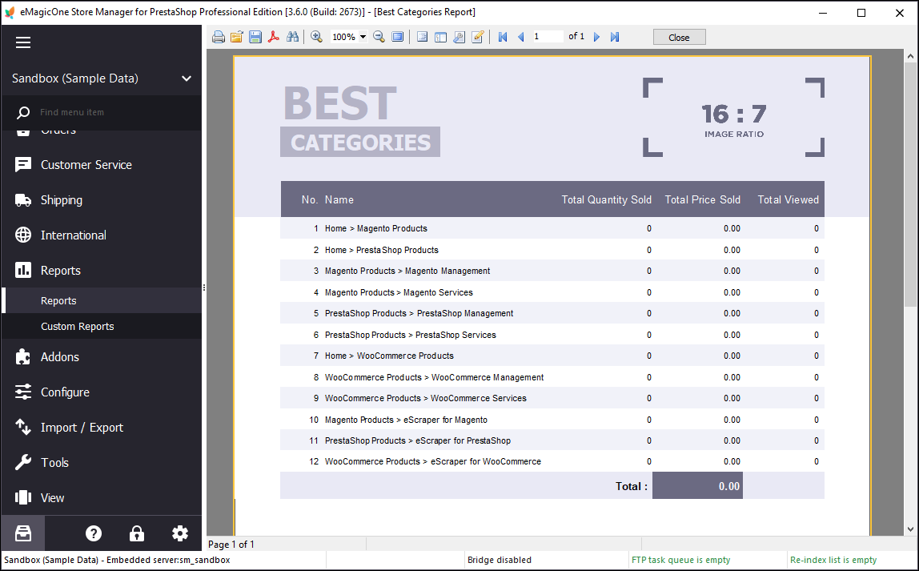Click 'Re-index list is empty' status
Viewport: 919px width, 571px height.
pyautogui.click(x=833, y=560)
